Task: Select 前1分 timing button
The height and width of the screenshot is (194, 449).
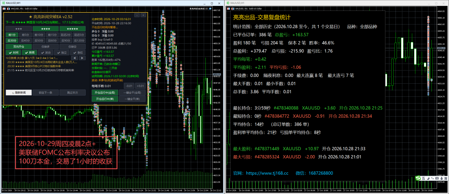Action: click(x=12, y=35)
